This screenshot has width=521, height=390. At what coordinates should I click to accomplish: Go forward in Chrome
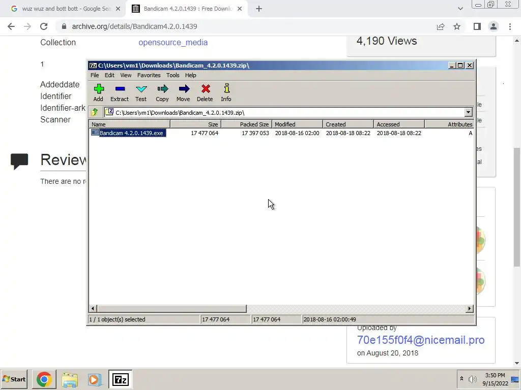pos(27,26)
